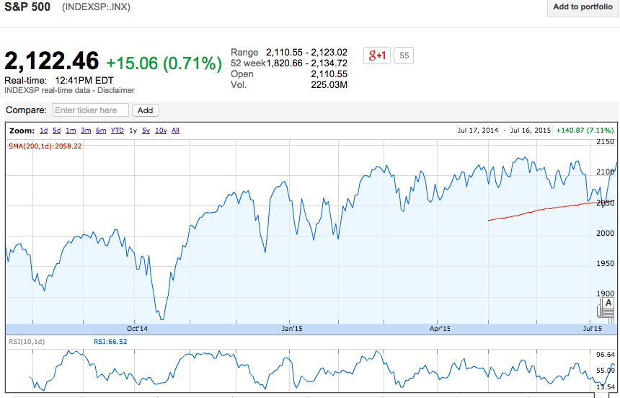Click the +15.06 (0.71%) change text
Viewport: 620px width, 398px height.
tap(164, 63)
